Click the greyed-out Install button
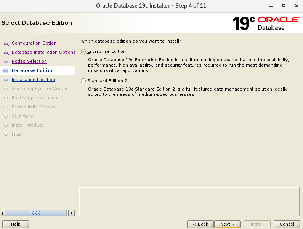 [x=257, y=224]
